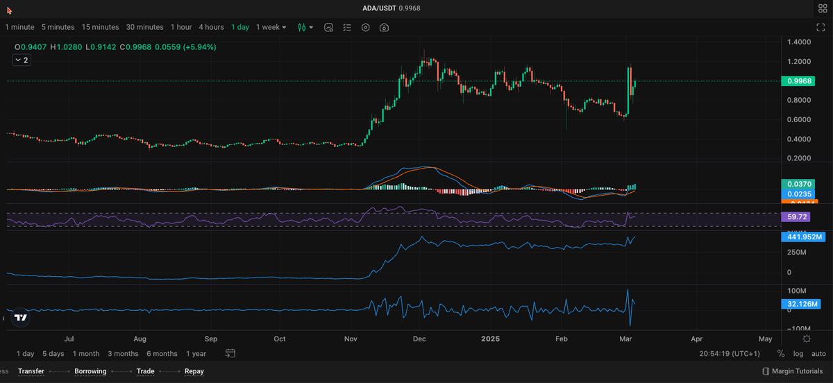
Task: Select the 15 minutes interval
Action: pyautogui.click(x=100, y=27)
